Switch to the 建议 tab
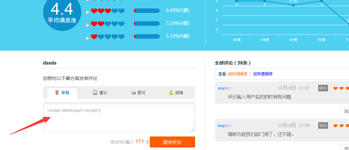Viewport: 349px width, 150px height. point(100,93)
